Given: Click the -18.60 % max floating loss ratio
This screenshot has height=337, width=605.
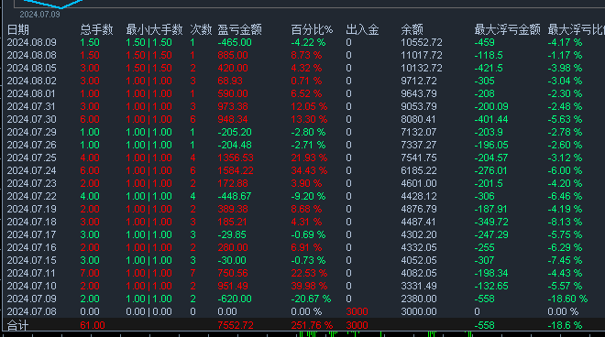Looking at the screenshot, I should (567, 299).
